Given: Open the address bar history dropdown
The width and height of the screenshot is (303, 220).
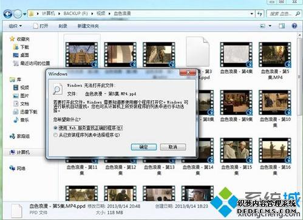Looking at the screenshot, I should click(x=251, y=14).
